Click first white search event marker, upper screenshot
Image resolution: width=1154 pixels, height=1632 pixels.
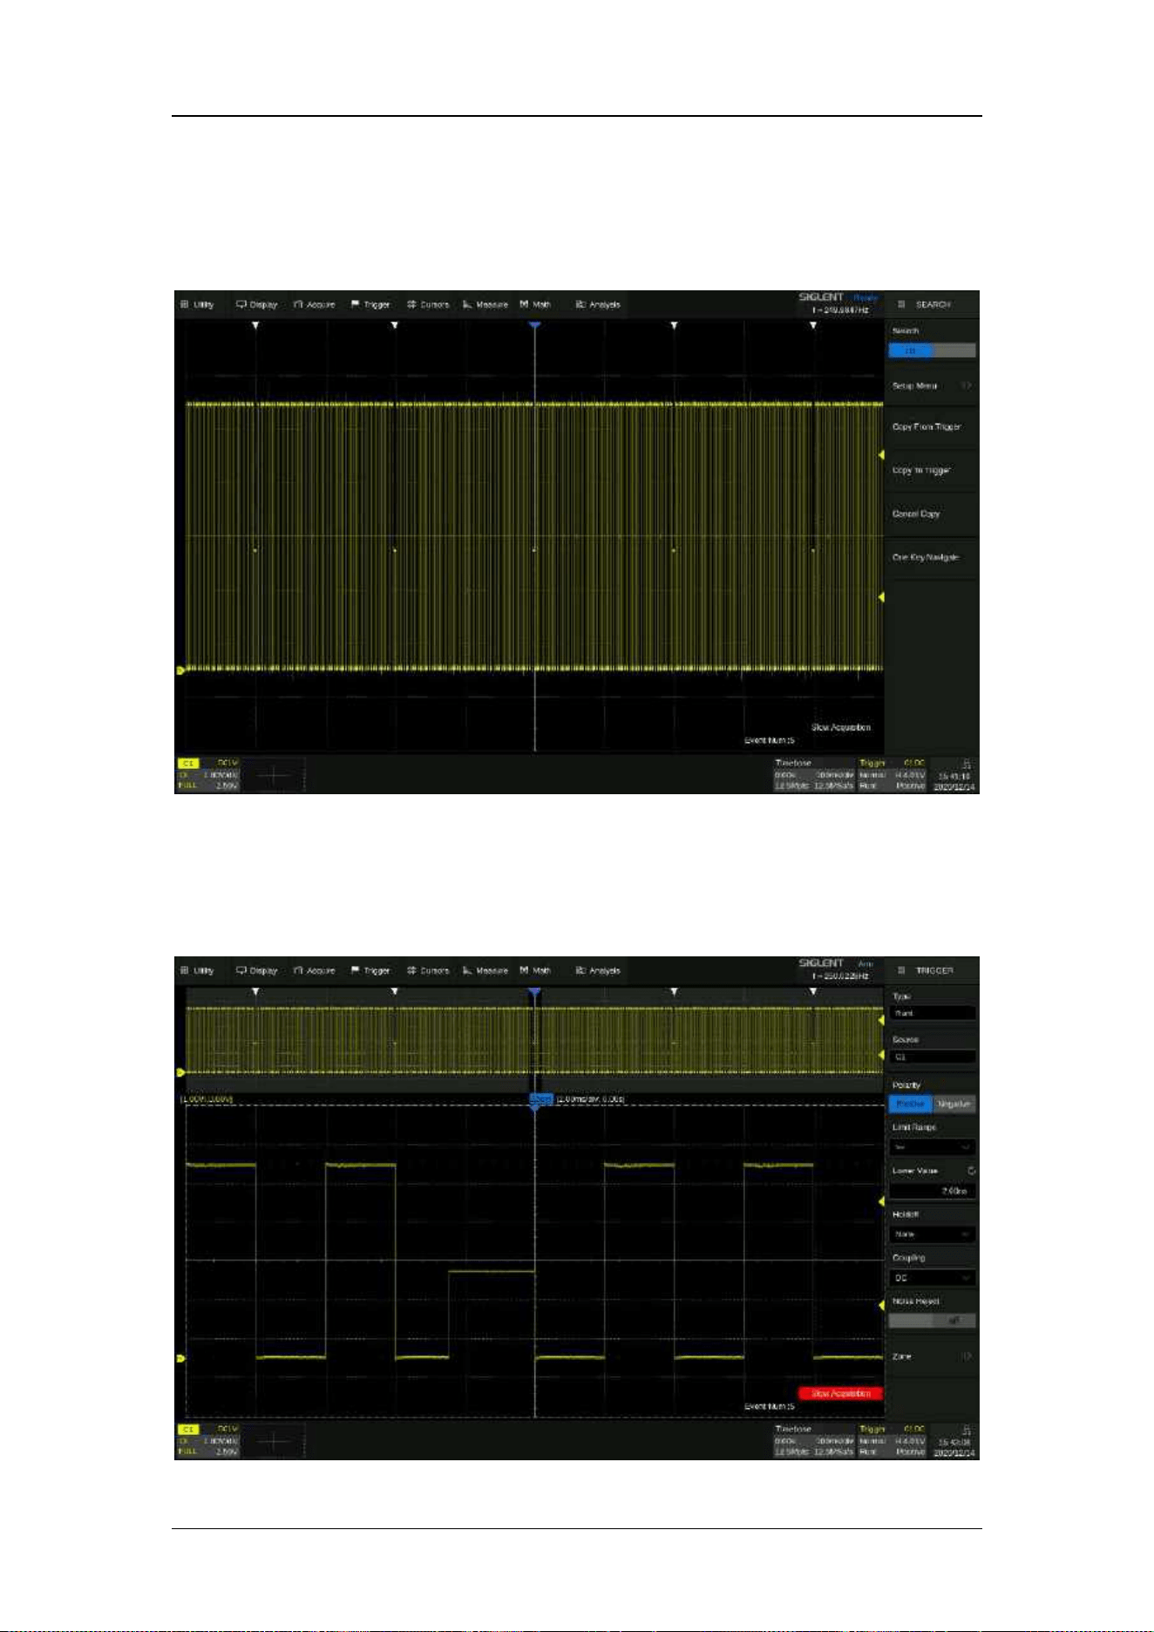tap(255, 325)
